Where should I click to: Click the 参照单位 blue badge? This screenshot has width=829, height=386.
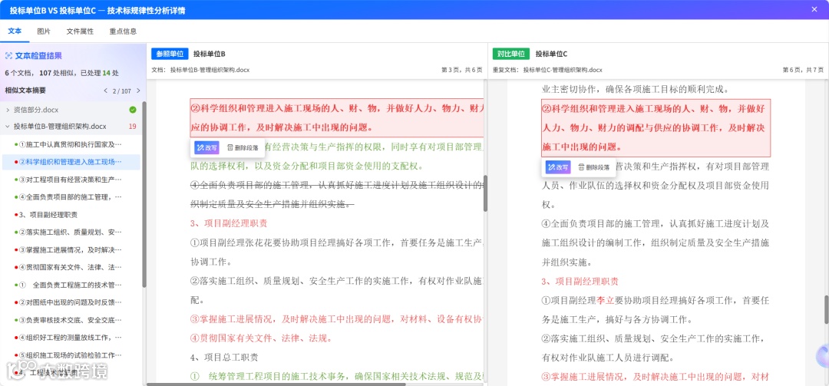(x=170, y=54)
